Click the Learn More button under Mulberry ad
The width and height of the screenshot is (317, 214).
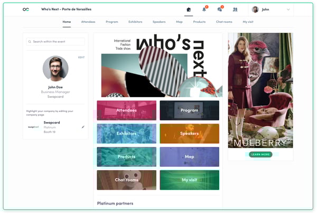coord(260,154)
